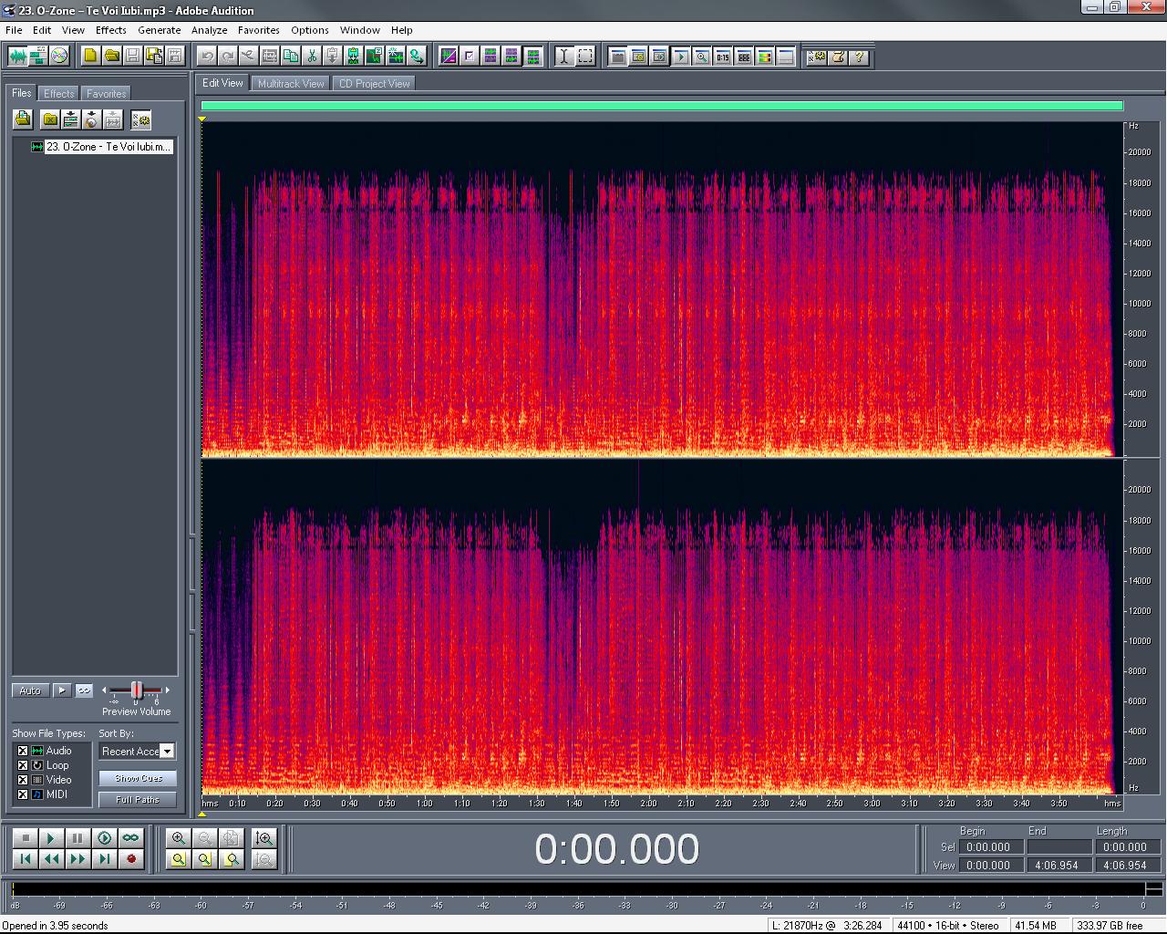Create a new file from toolbar

pyautogui.click(x=90, y=57)
